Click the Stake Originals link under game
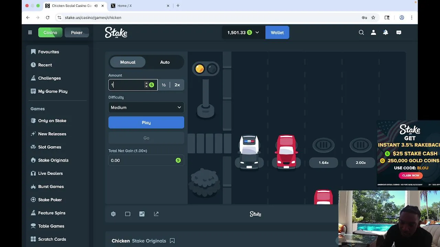This screenshot has width=440, height=247. [x=149, y=241]
